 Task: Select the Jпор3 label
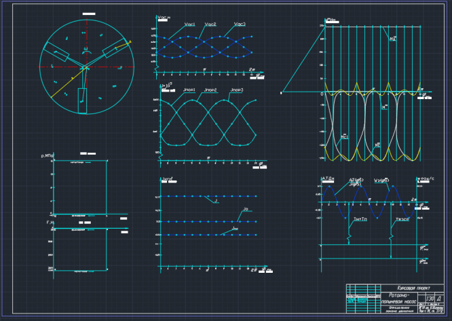pos(237,90)
